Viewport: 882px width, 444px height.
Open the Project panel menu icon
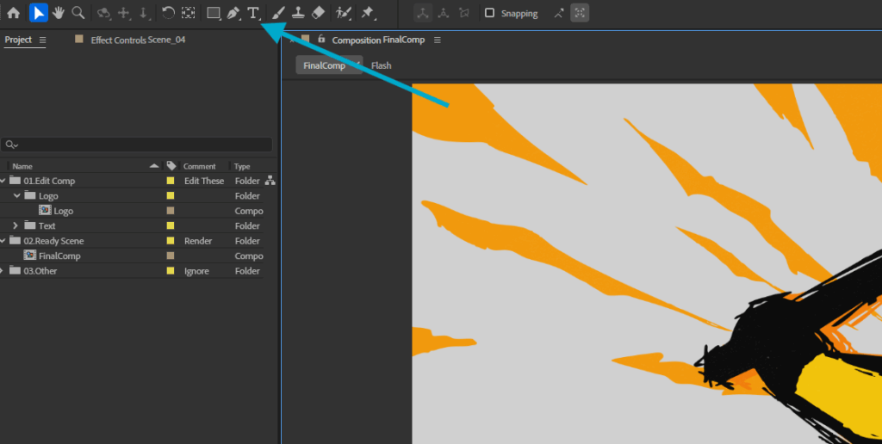pos(42,40)
